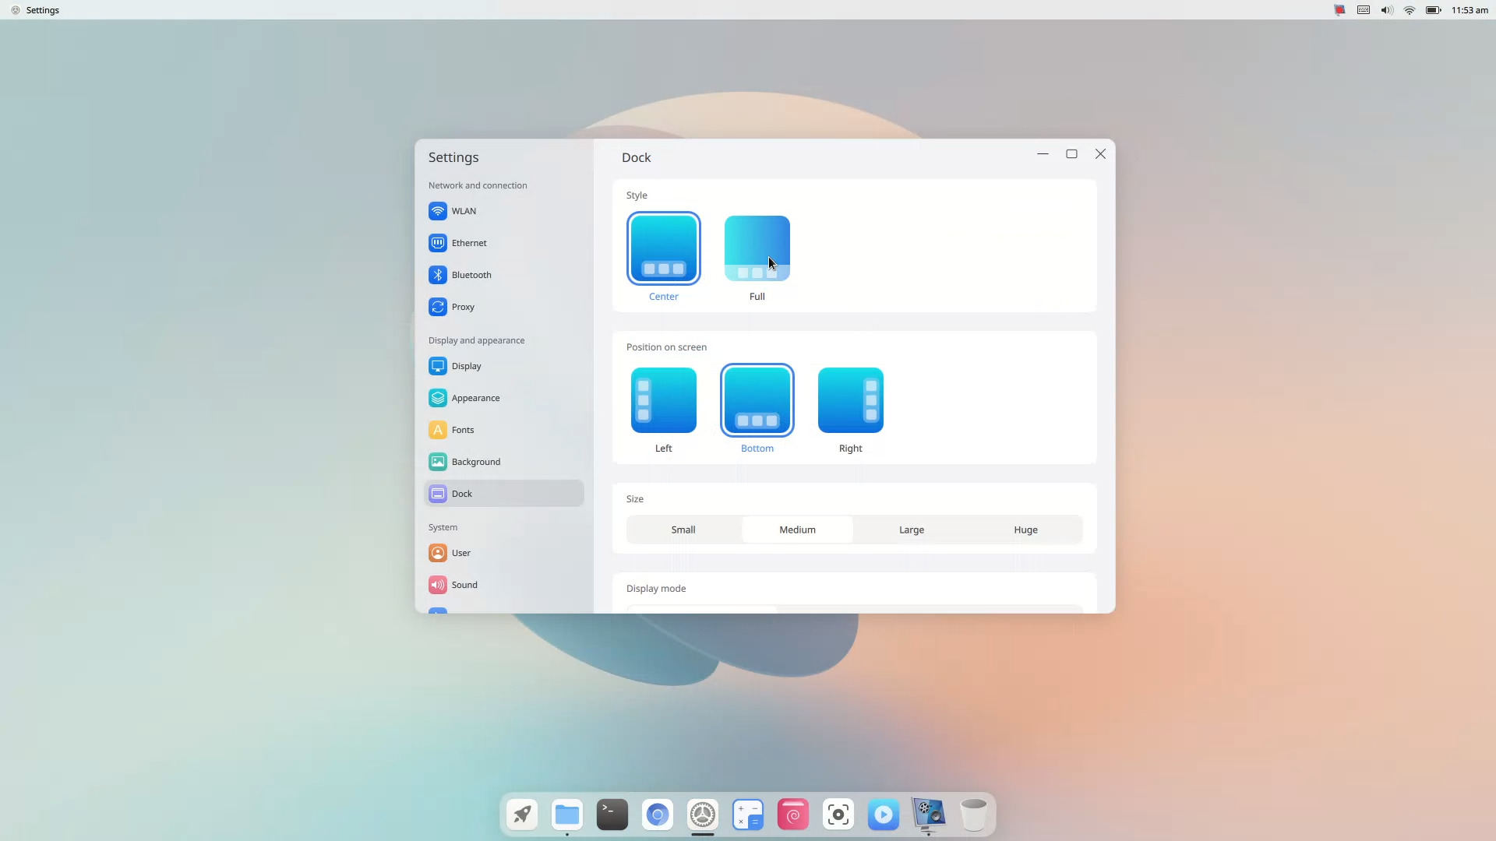Switch to the Display settings page
Image resolution: width=1496 pixels, height=841 pixels.
(x=465, y=365)
